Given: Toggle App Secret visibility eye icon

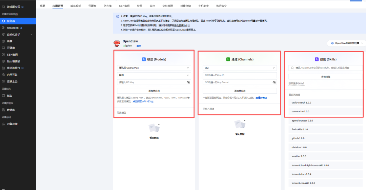Looking at the screenshot, I should (274, 82).
